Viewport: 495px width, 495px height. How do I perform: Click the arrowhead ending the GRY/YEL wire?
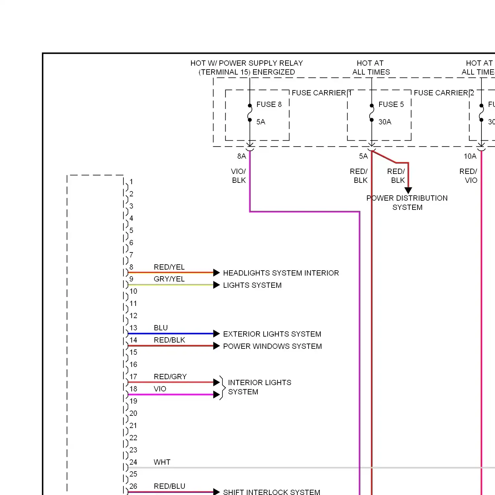click(216, 285)
